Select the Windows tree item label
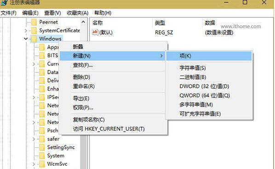 point(50,39)
